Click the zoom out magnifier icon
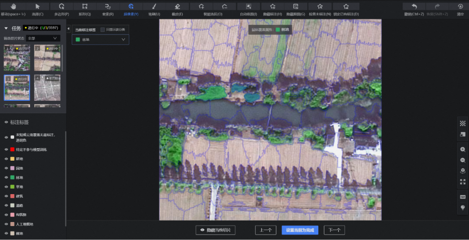This screenshot has height=240, width=469. point(462,160)
